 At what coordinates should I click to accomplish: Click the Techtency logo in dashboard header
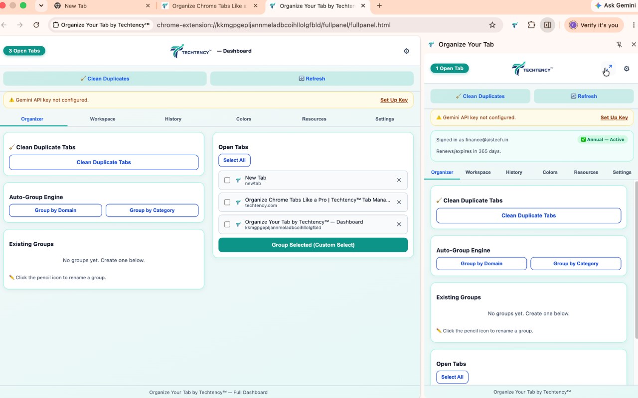pyautogui.click(x=191, y=51)
